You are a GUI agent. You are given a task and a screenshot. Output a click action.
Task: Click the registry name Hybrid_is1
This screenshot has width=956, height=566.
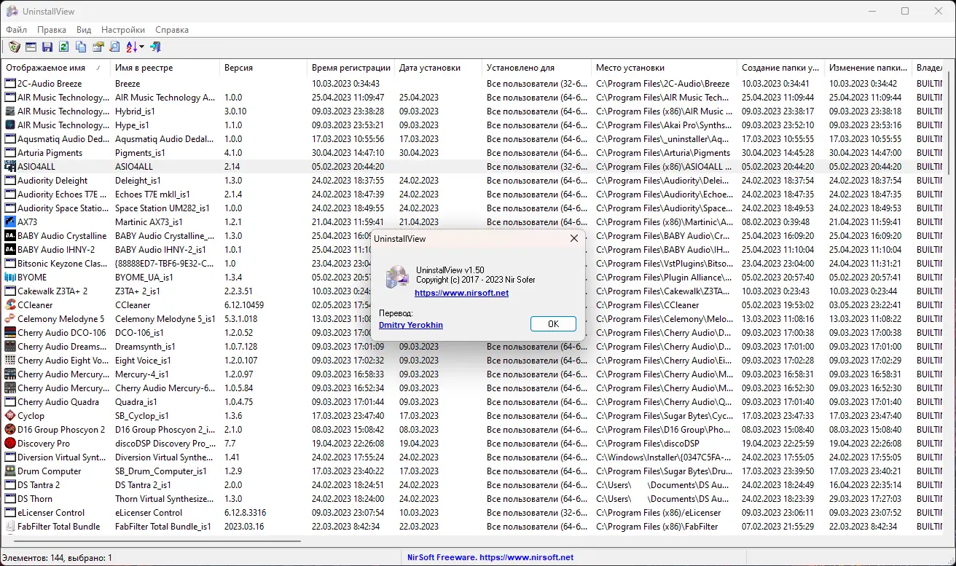[135, 111]
